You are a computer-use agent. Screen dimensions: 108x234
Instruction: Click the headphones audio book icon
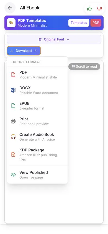[13, 137]
